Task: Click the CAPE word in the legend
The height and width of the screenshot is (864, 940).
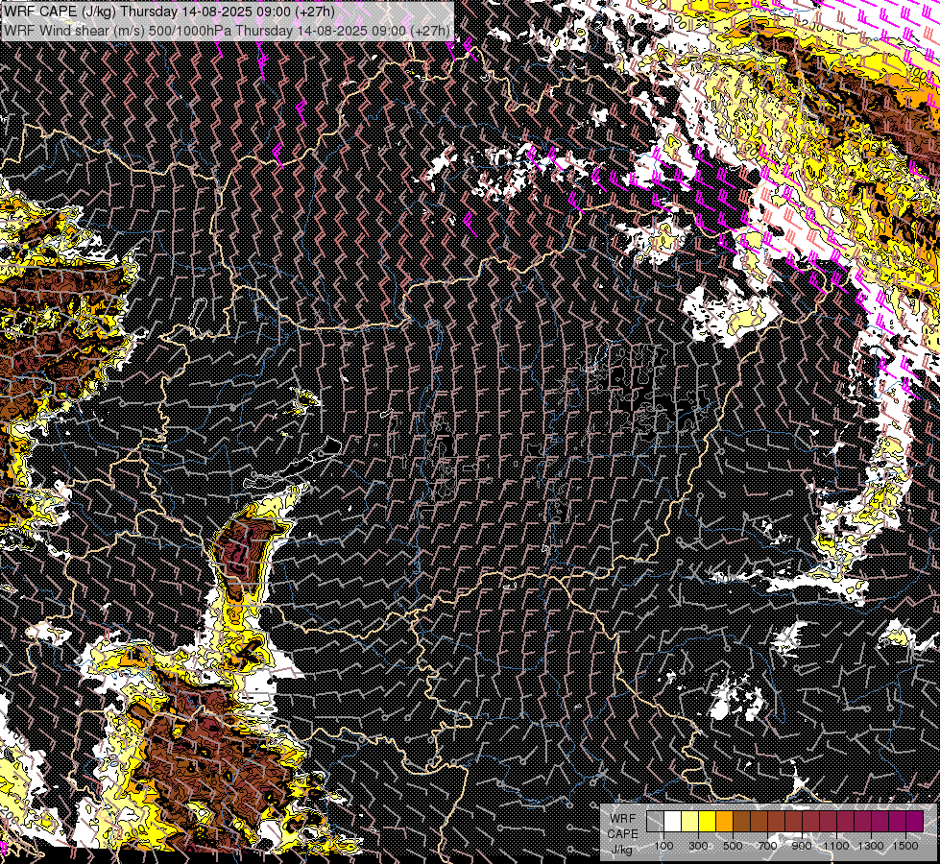Action: (x=623, y=834)
